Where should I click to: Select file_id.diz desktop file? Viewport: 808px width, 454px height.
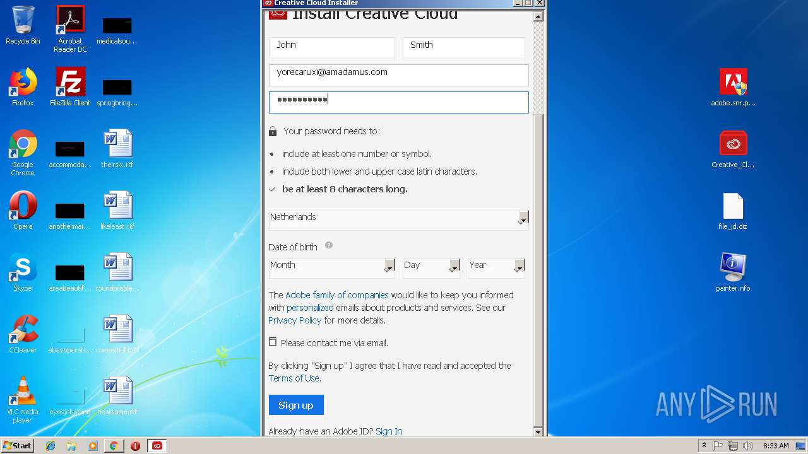pos(733,211)
